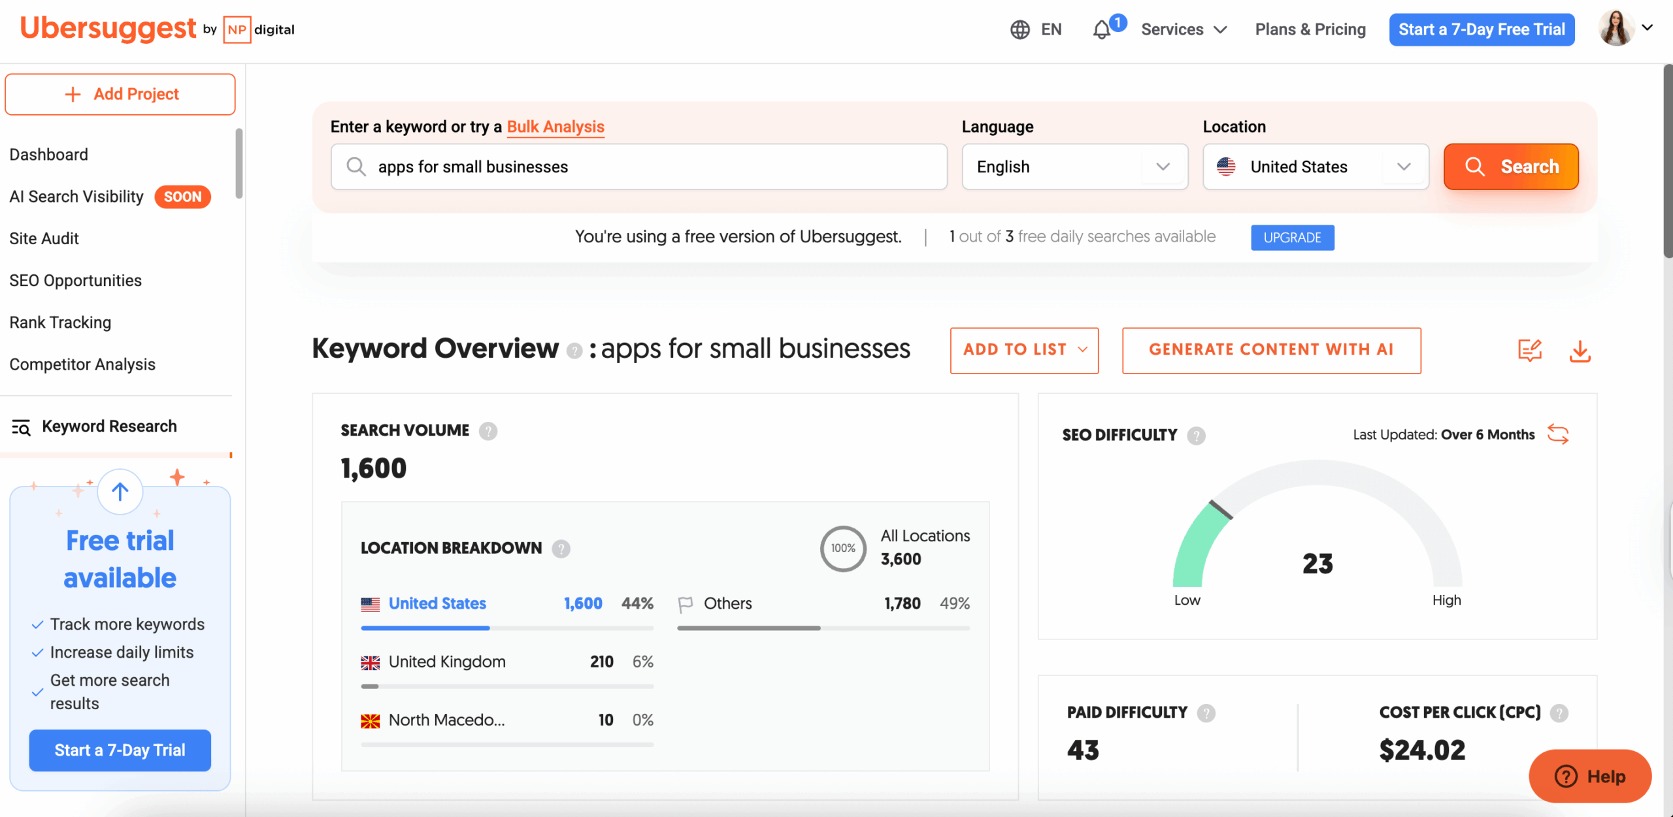Open the Help chat button
This screenshot has width=1673, height=817.
pos(1590,777)
